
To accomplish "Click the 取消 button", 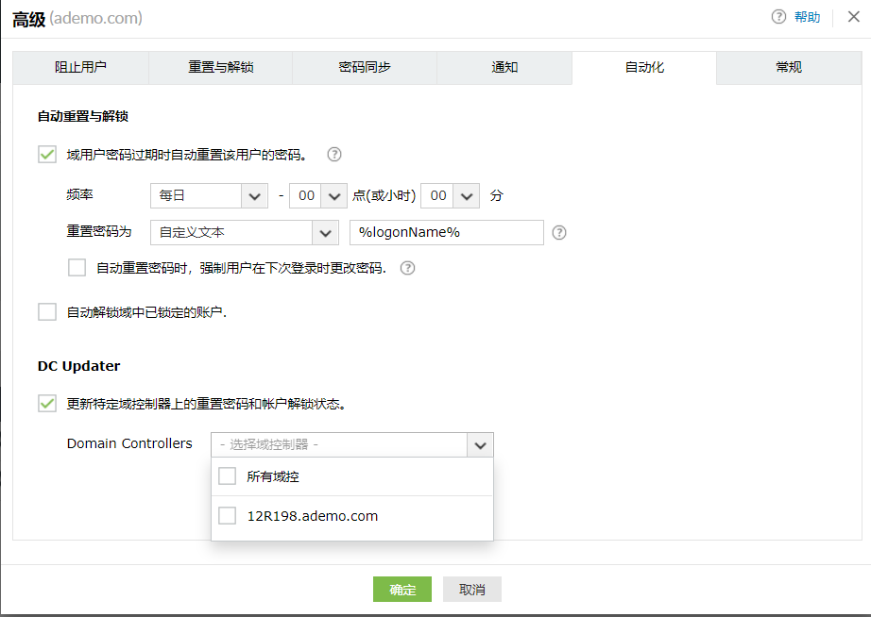I will point(472,590).
